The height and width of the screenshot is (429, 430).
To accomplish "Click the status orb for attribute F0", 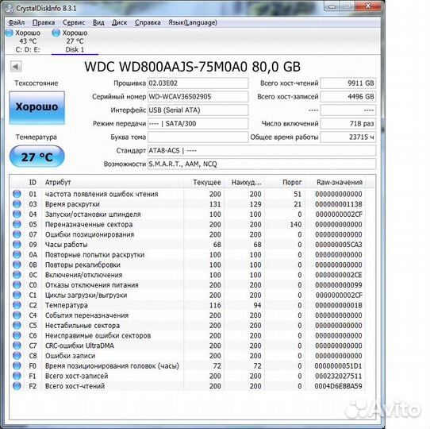I will click(17, 365).
